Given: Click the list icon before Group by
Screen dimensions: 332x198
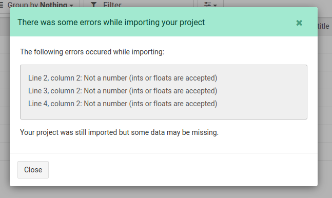Looking at the screenshot, I should pyautogui.click(x=1, y=4).
